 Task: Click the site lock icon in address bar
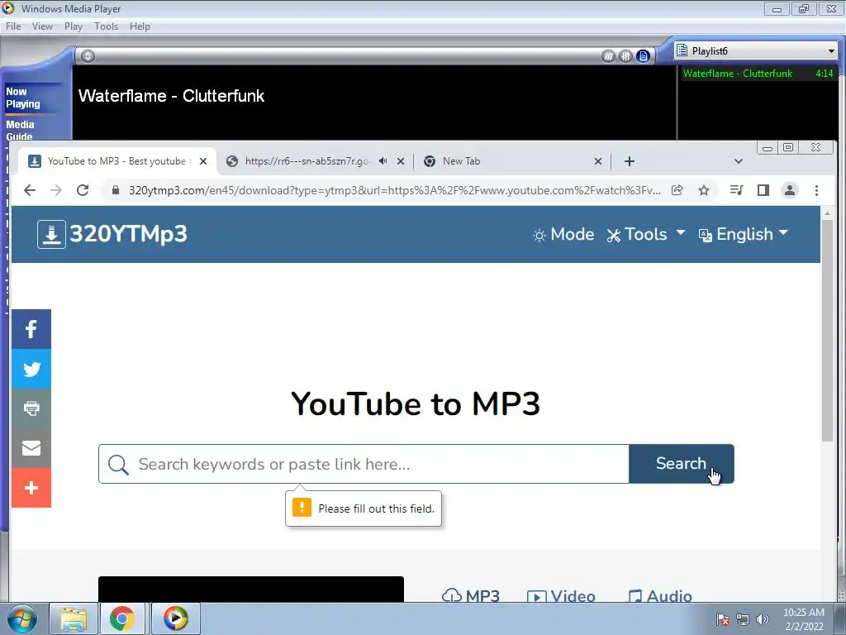(115, 190)
